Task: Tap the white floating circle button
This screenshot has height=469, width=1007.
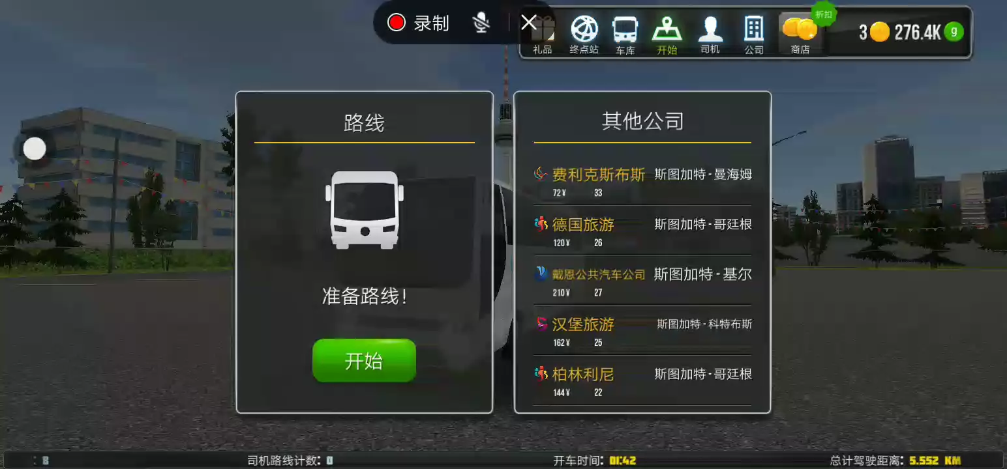Action: coord(35,149)
